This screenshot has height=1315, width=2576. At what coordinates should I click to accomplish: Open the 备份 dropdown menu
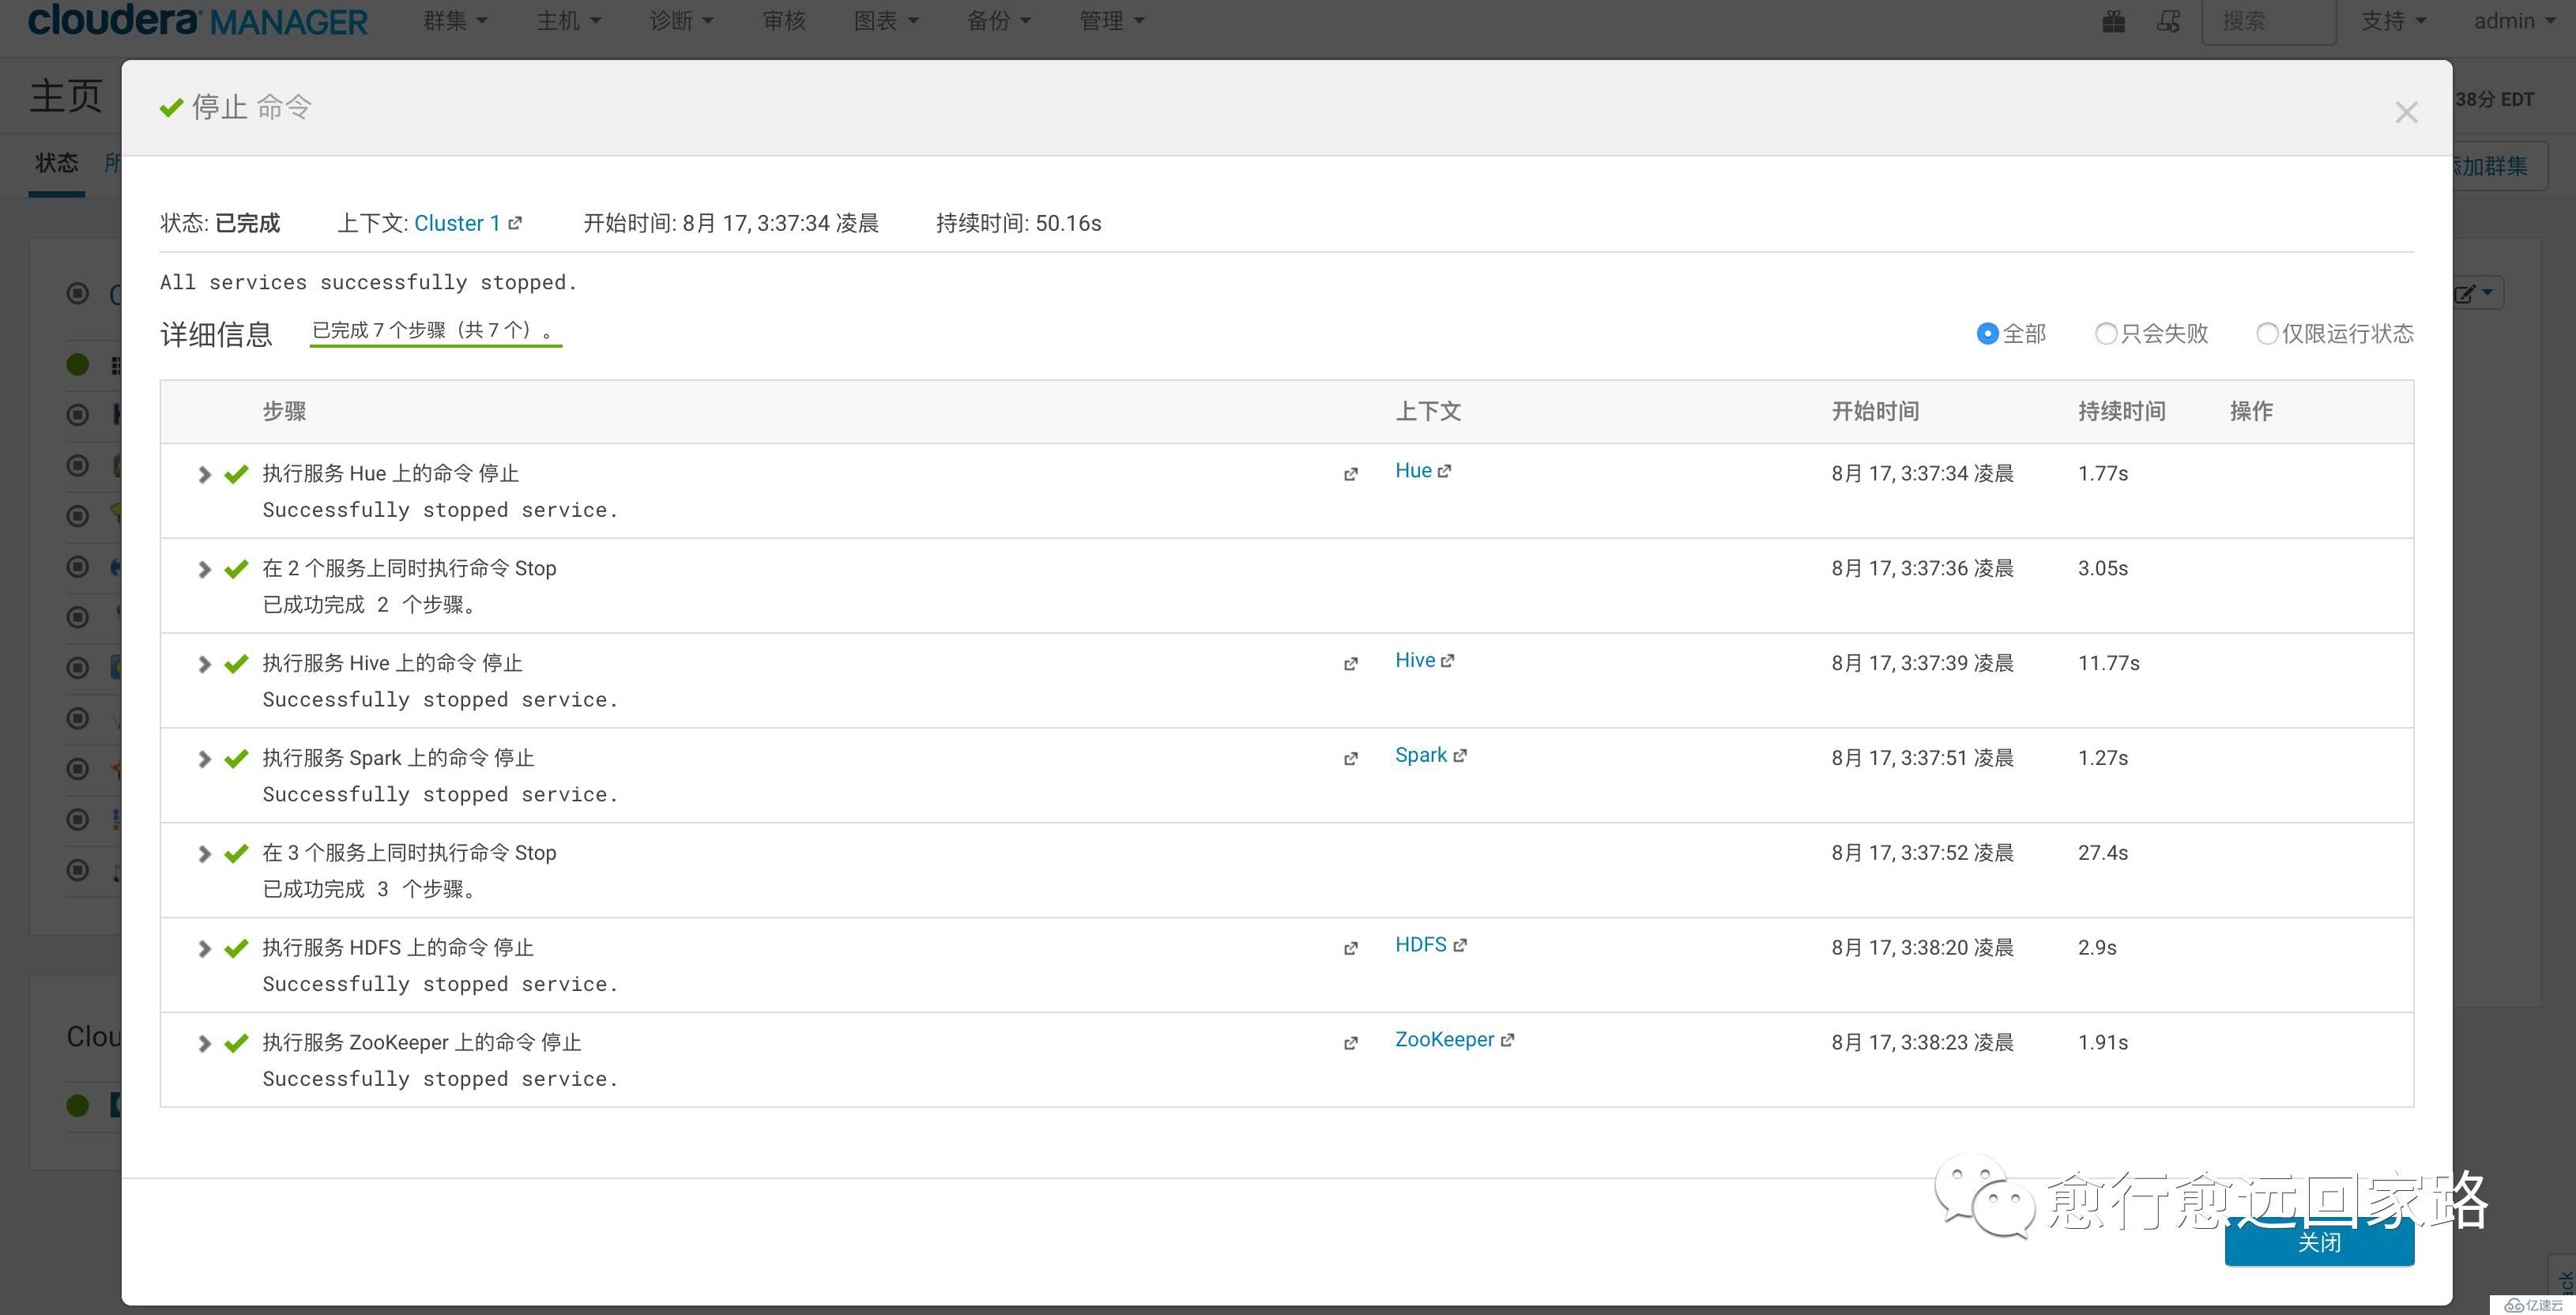991,20
